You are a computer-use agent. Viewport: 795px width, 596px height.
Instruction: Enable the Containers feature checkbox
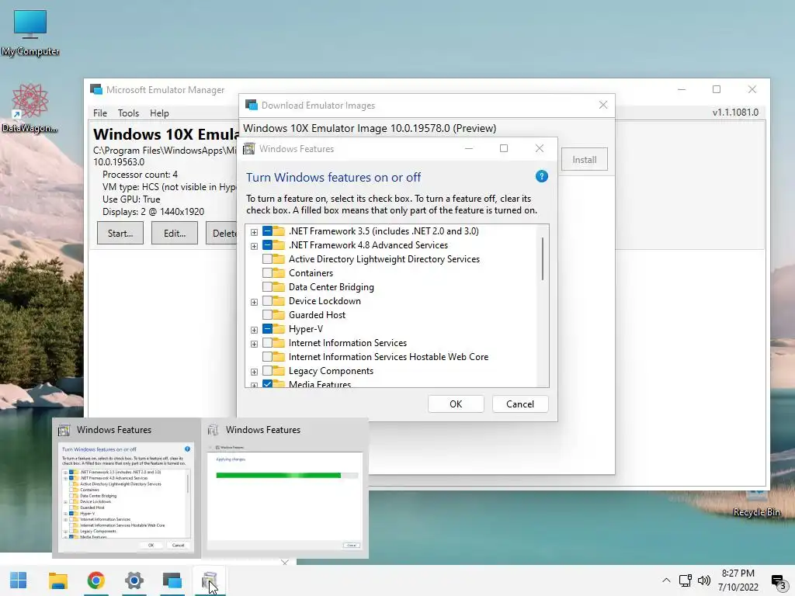click(267, 273)
